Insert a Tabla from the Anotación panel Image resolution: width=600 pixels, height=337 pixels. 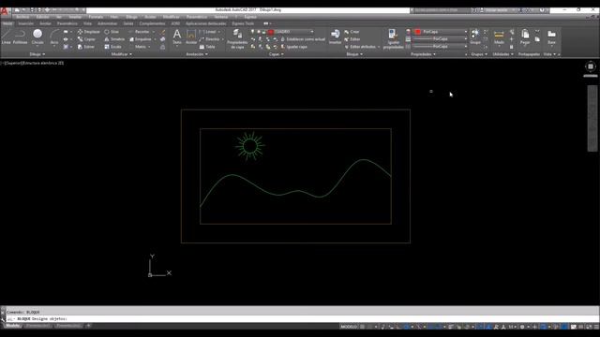click(x=207, y=47)
